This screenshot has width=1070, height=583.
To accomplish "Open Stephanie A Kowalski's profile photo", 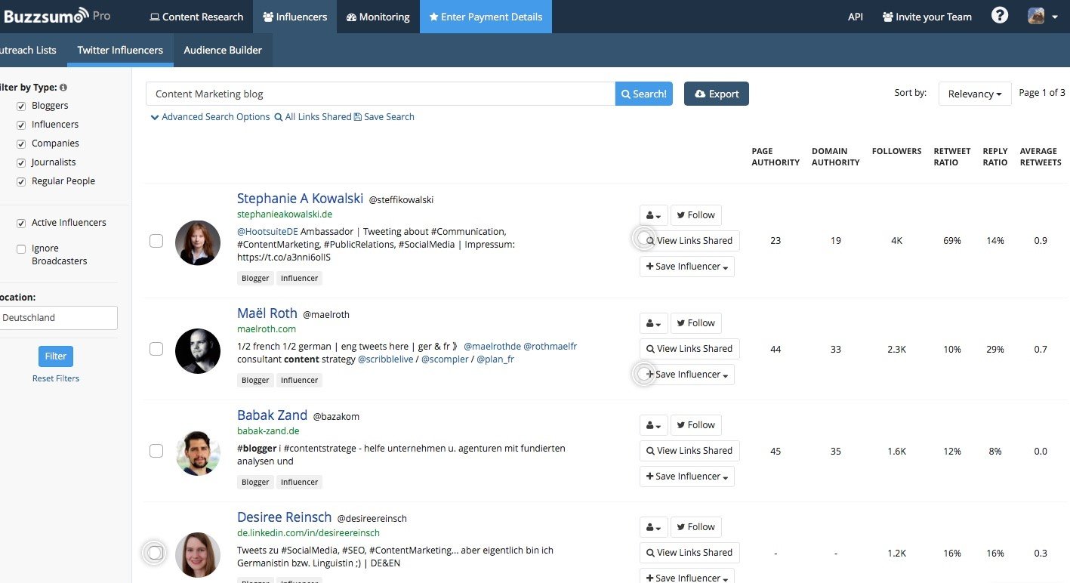I will pos(198,242).
